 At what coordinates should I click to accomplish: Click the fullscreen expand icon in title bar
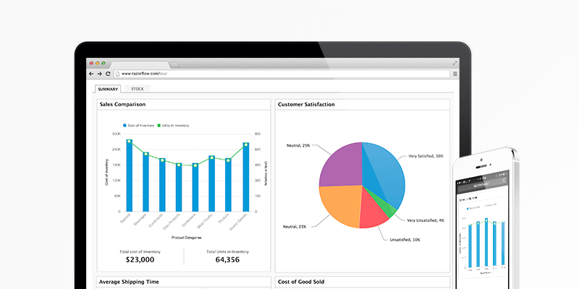click(x=455, y=64)
